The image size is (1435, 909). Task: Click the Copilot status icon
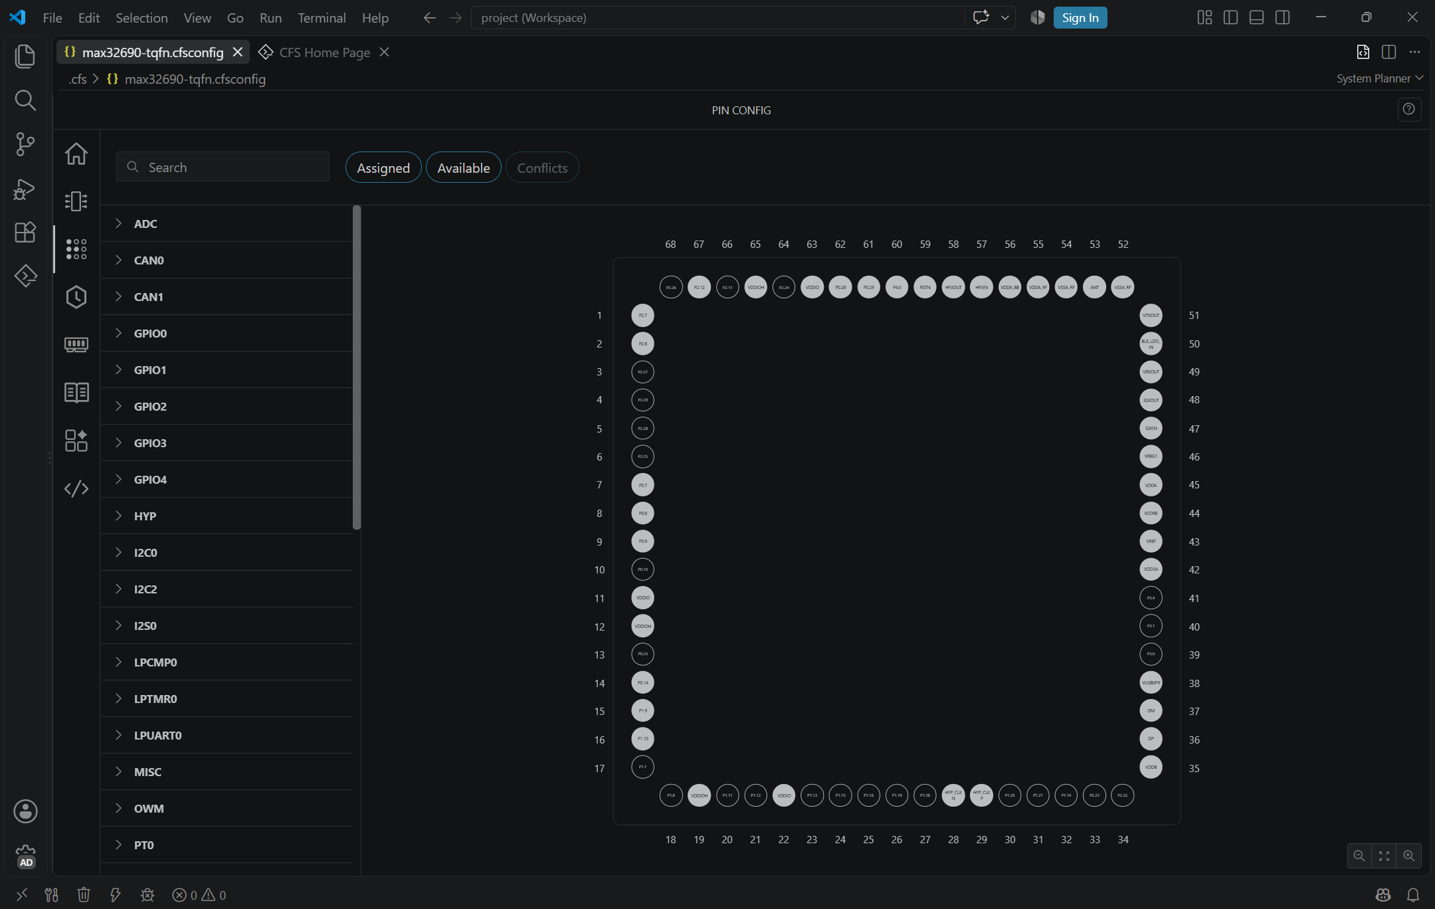point(1383,895)
